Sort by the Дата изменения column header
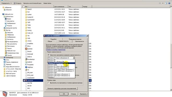 tap(61, 6)
